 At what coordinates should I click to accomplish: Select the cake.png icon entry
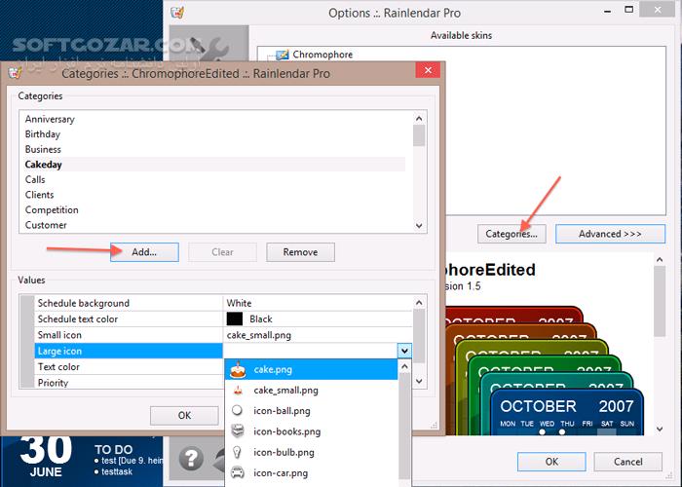(x=311, y=369)
